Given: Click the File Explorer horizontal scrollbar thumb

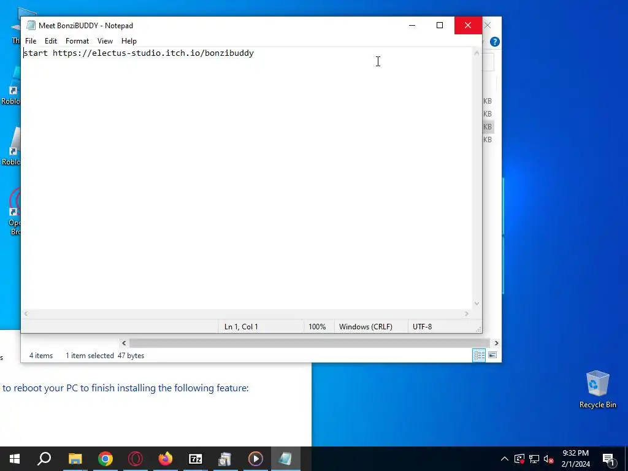Looking at the screenshot, I should [310, 343].
